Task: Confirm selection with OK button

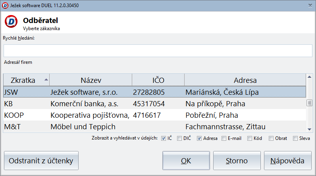Action: (186, 161)
